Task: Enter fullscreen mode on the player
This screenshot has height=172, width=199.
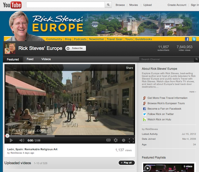Action: (131, 140)
